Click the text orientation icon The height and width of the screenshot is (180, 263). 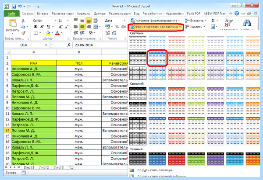(x=91, y=33)
